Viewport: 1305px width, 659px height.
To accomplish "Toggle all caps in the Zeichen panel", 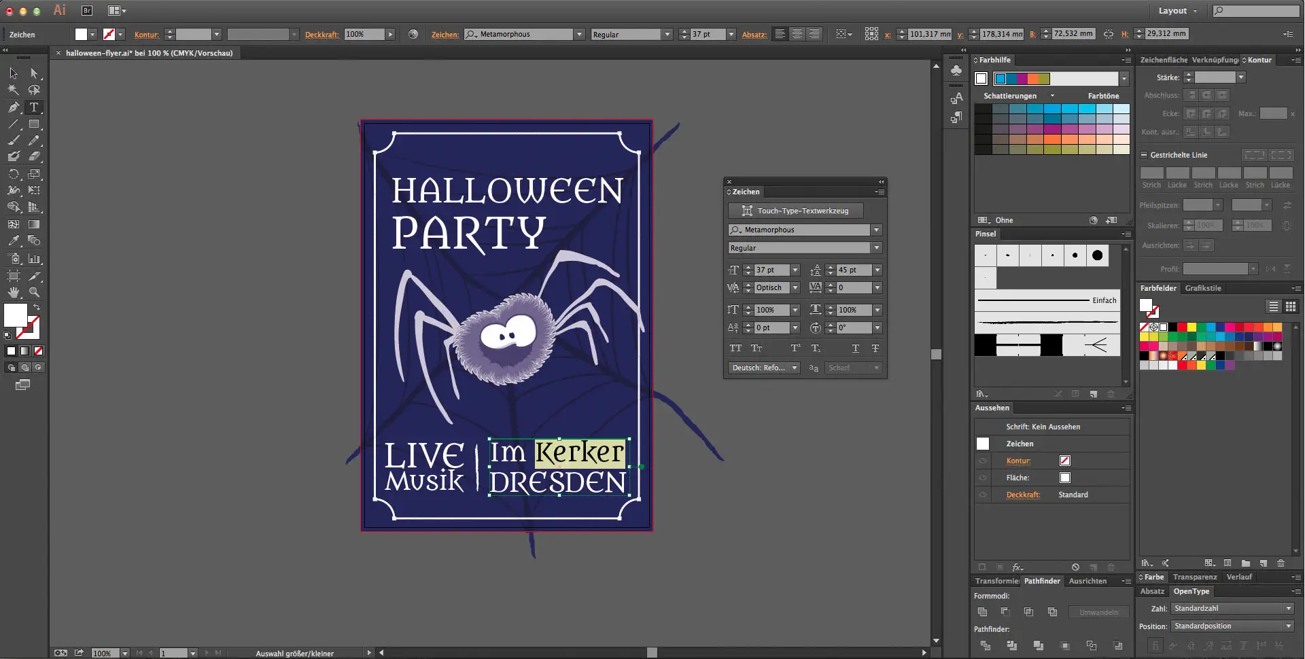I will coord(736,348).
